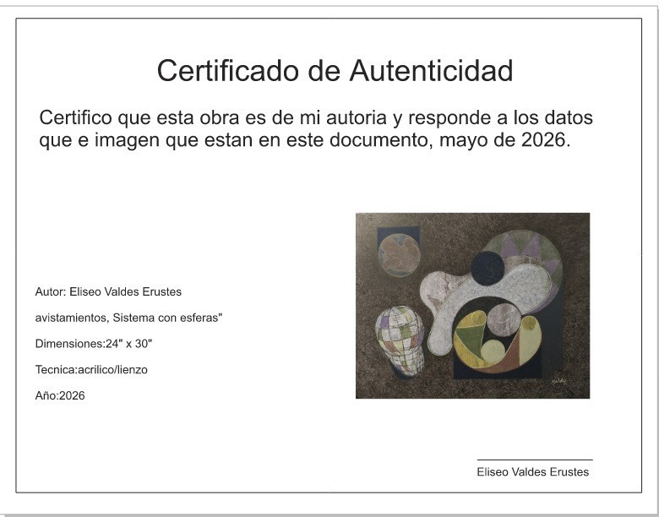Select the abstract painting image thumbnail
Image resolution: width=659 pixels, height=517 pixels.
coord(472,306)
